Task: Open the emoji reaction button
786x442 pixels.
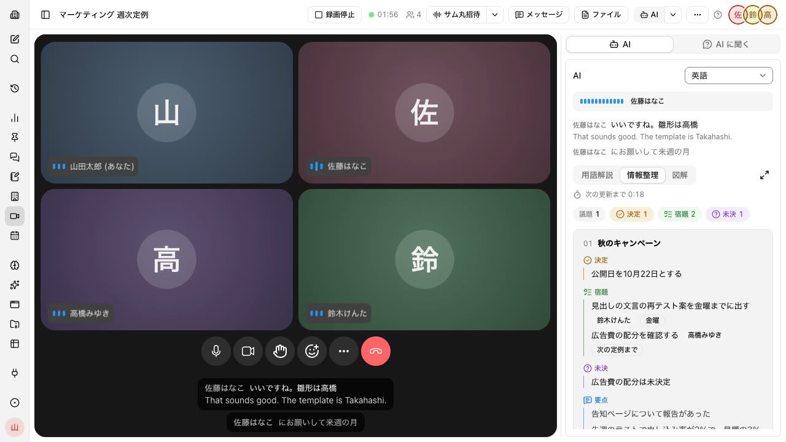Action: click(x=312, y=351)
